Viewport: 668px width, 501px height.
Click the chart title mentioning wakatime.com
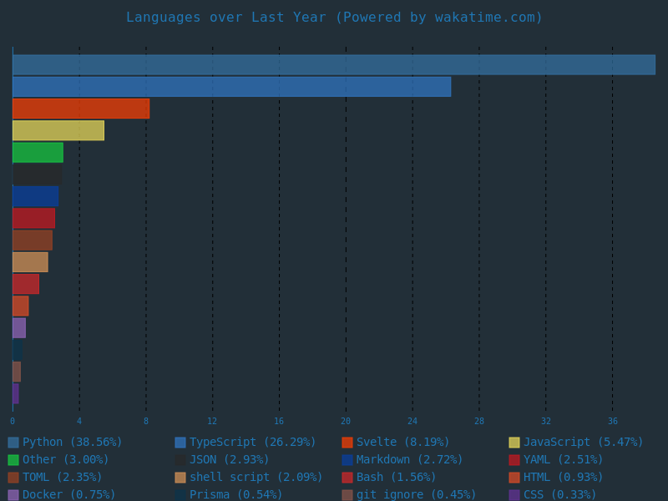334,18
